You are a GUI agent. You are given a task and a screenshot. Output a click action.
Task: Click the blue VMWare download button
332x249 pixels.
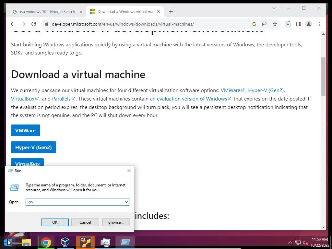click(x=25, y=130)
